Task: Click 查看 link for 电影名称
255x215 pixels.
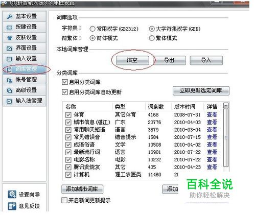Action: (x=212, y=159)
